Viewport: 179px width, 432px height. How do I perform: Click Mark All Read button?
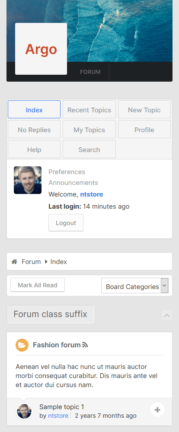(x=38, y=285)
